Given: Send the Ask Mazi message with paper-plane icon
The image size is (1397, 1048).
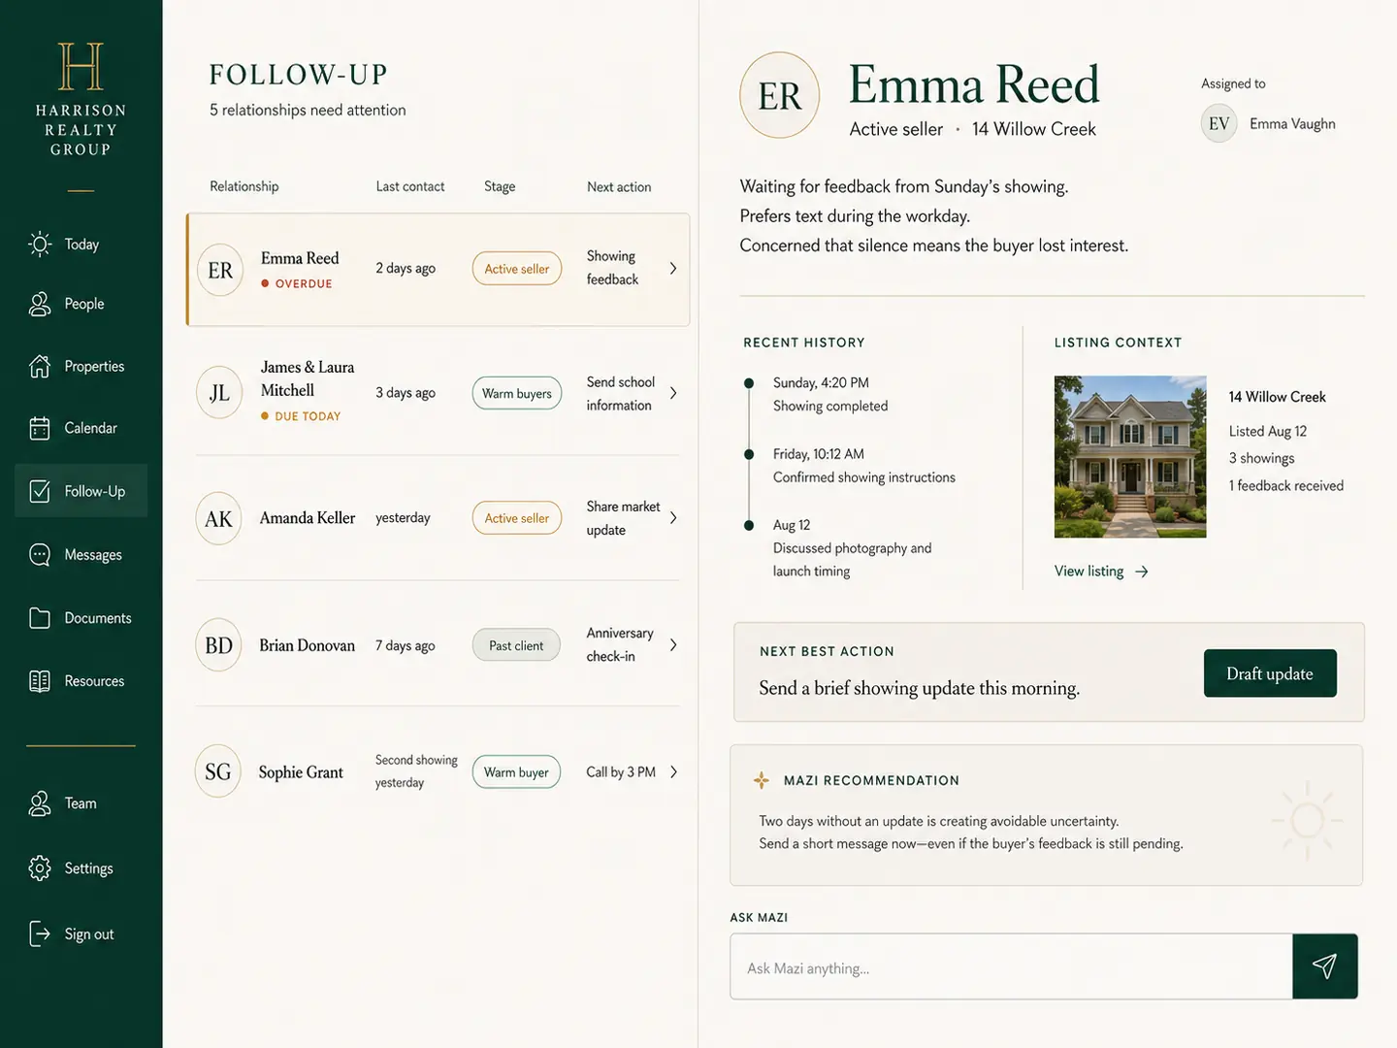Looking at the screenshot, I should (x=1325, y=966).
